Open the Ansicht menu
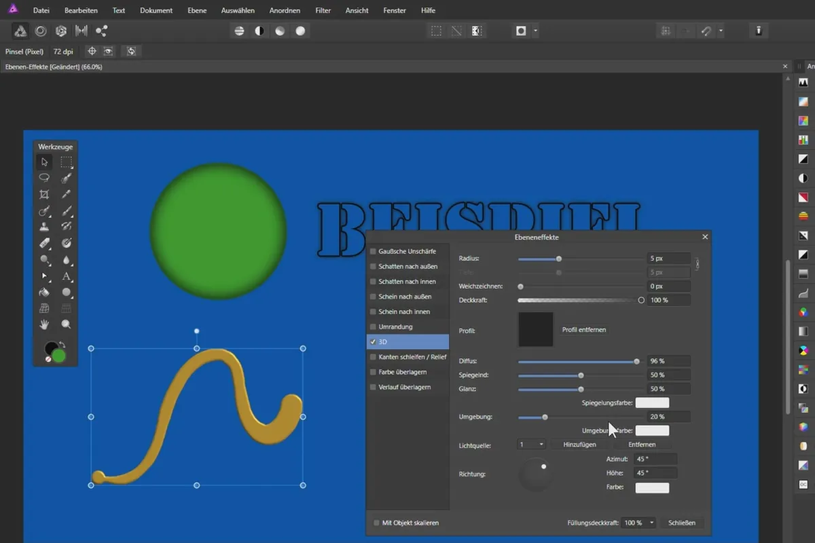815x543 pixels. [357, 10]
